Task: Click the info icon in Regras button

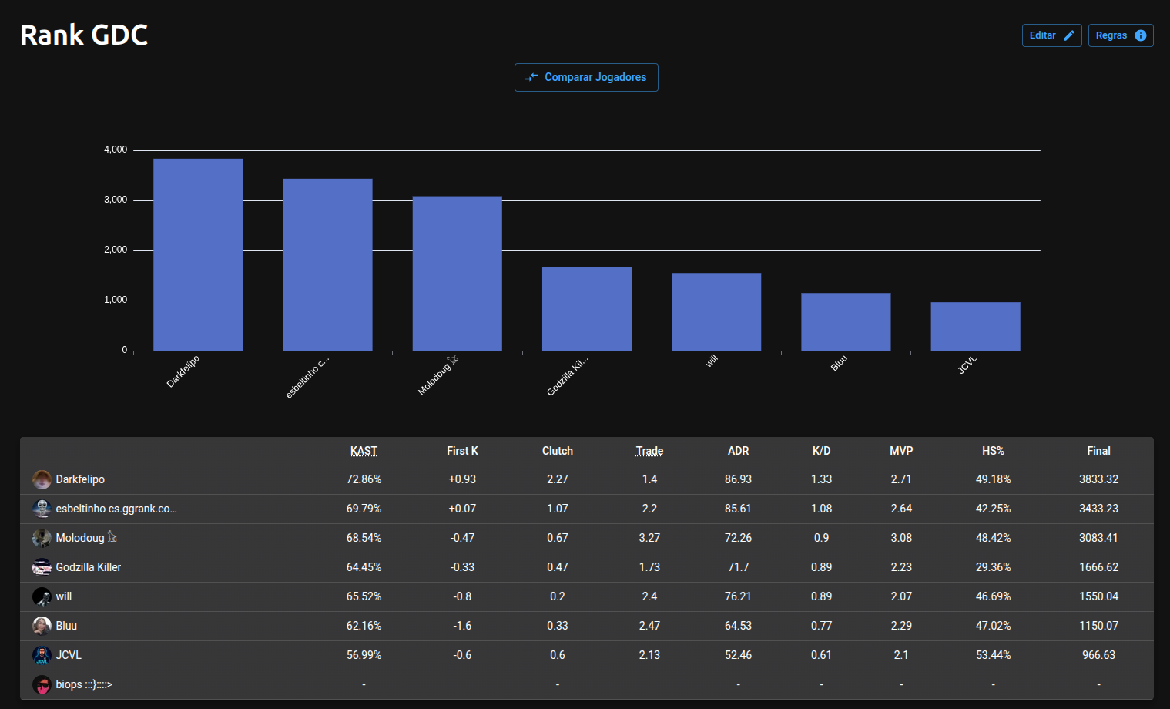Action: pyautogui.click(x=1140, y=35)
